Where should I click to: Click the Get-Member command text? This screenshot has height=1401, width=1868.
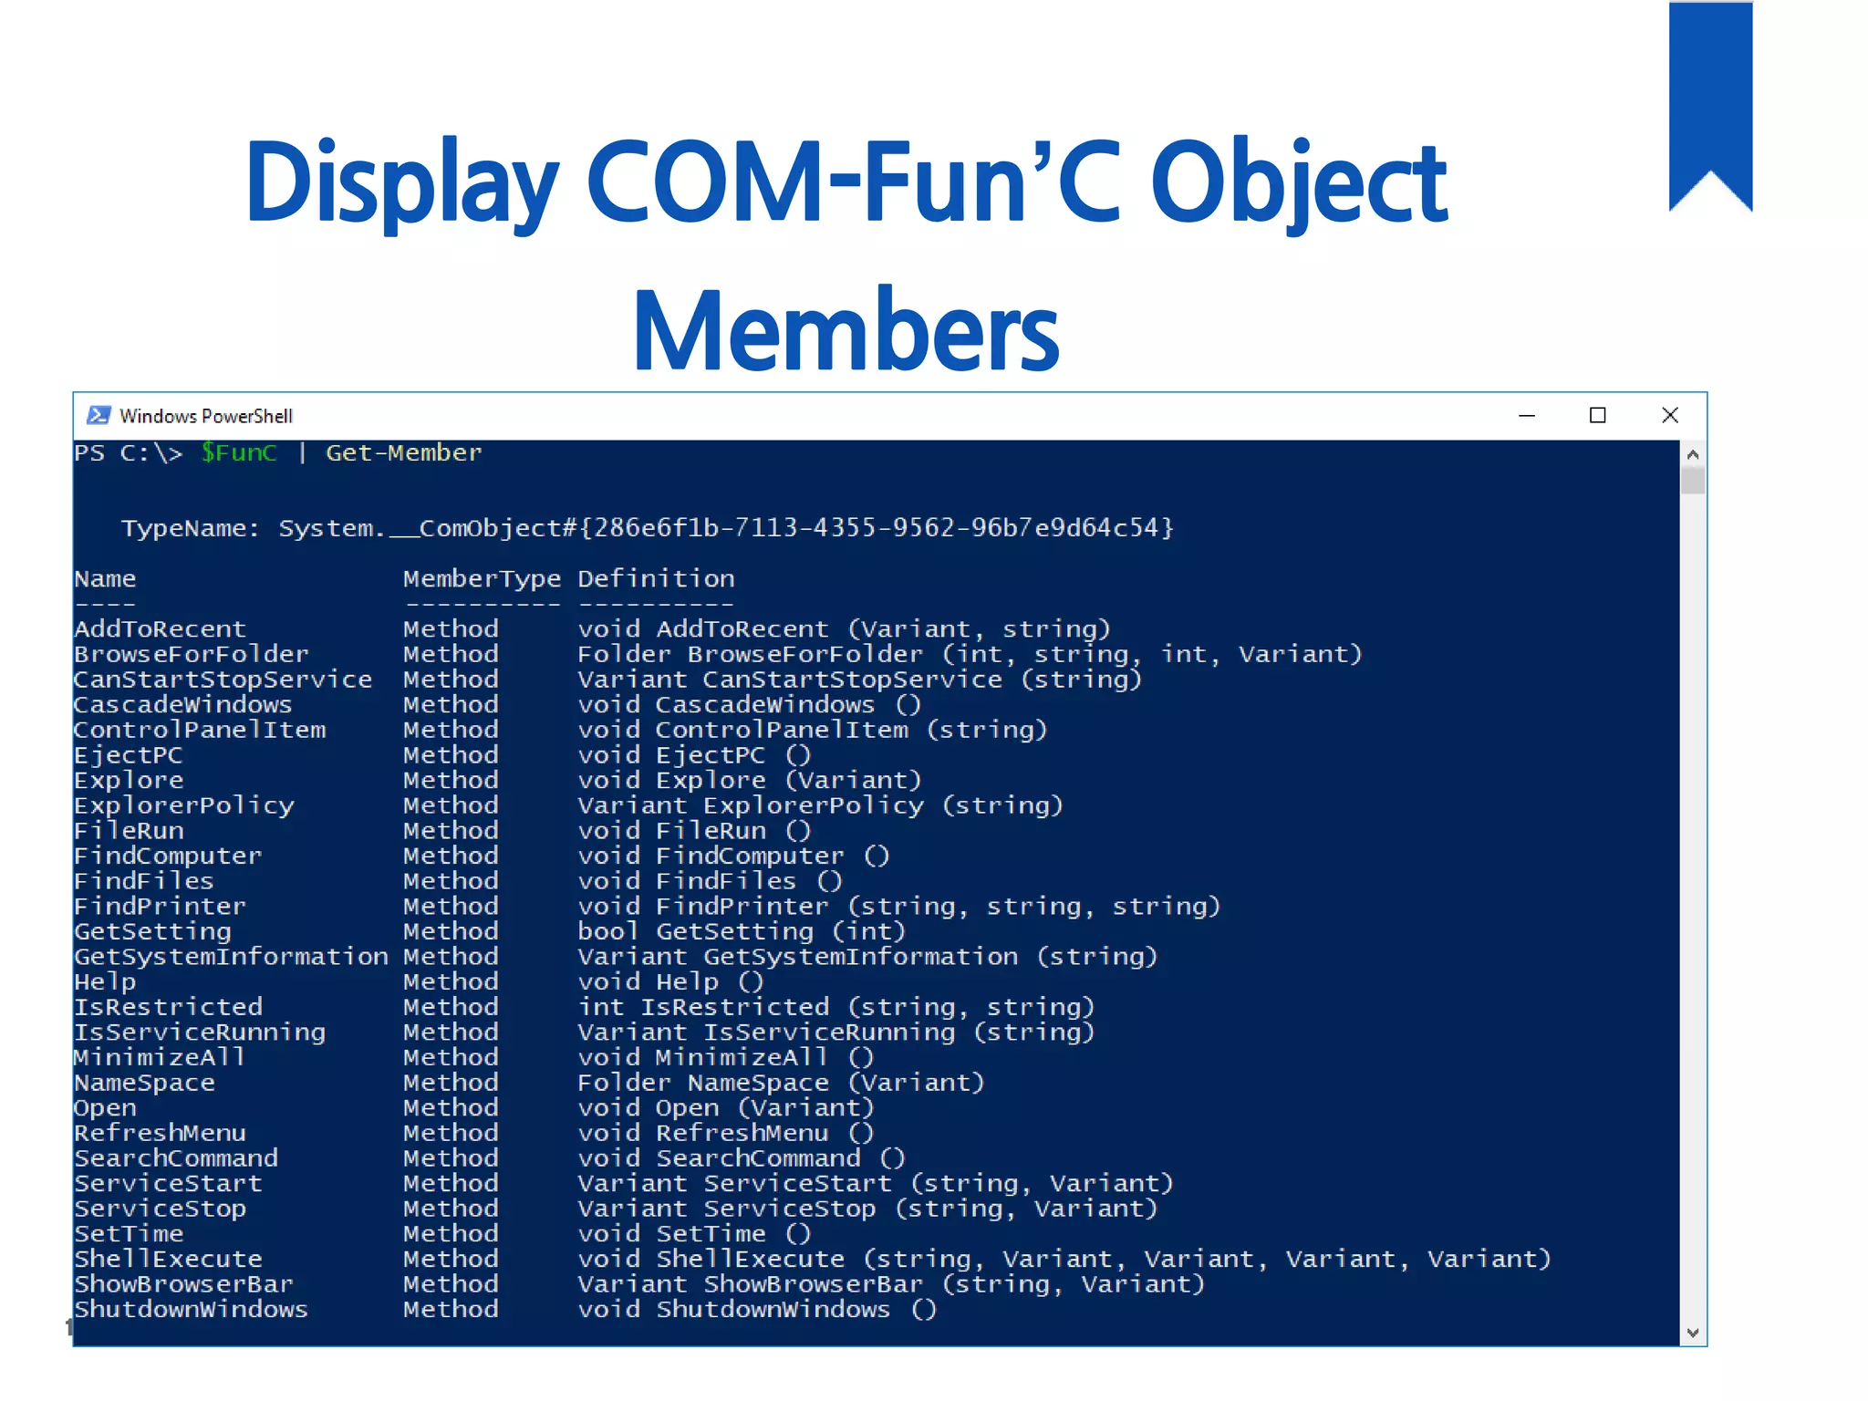tap(403, 452)
